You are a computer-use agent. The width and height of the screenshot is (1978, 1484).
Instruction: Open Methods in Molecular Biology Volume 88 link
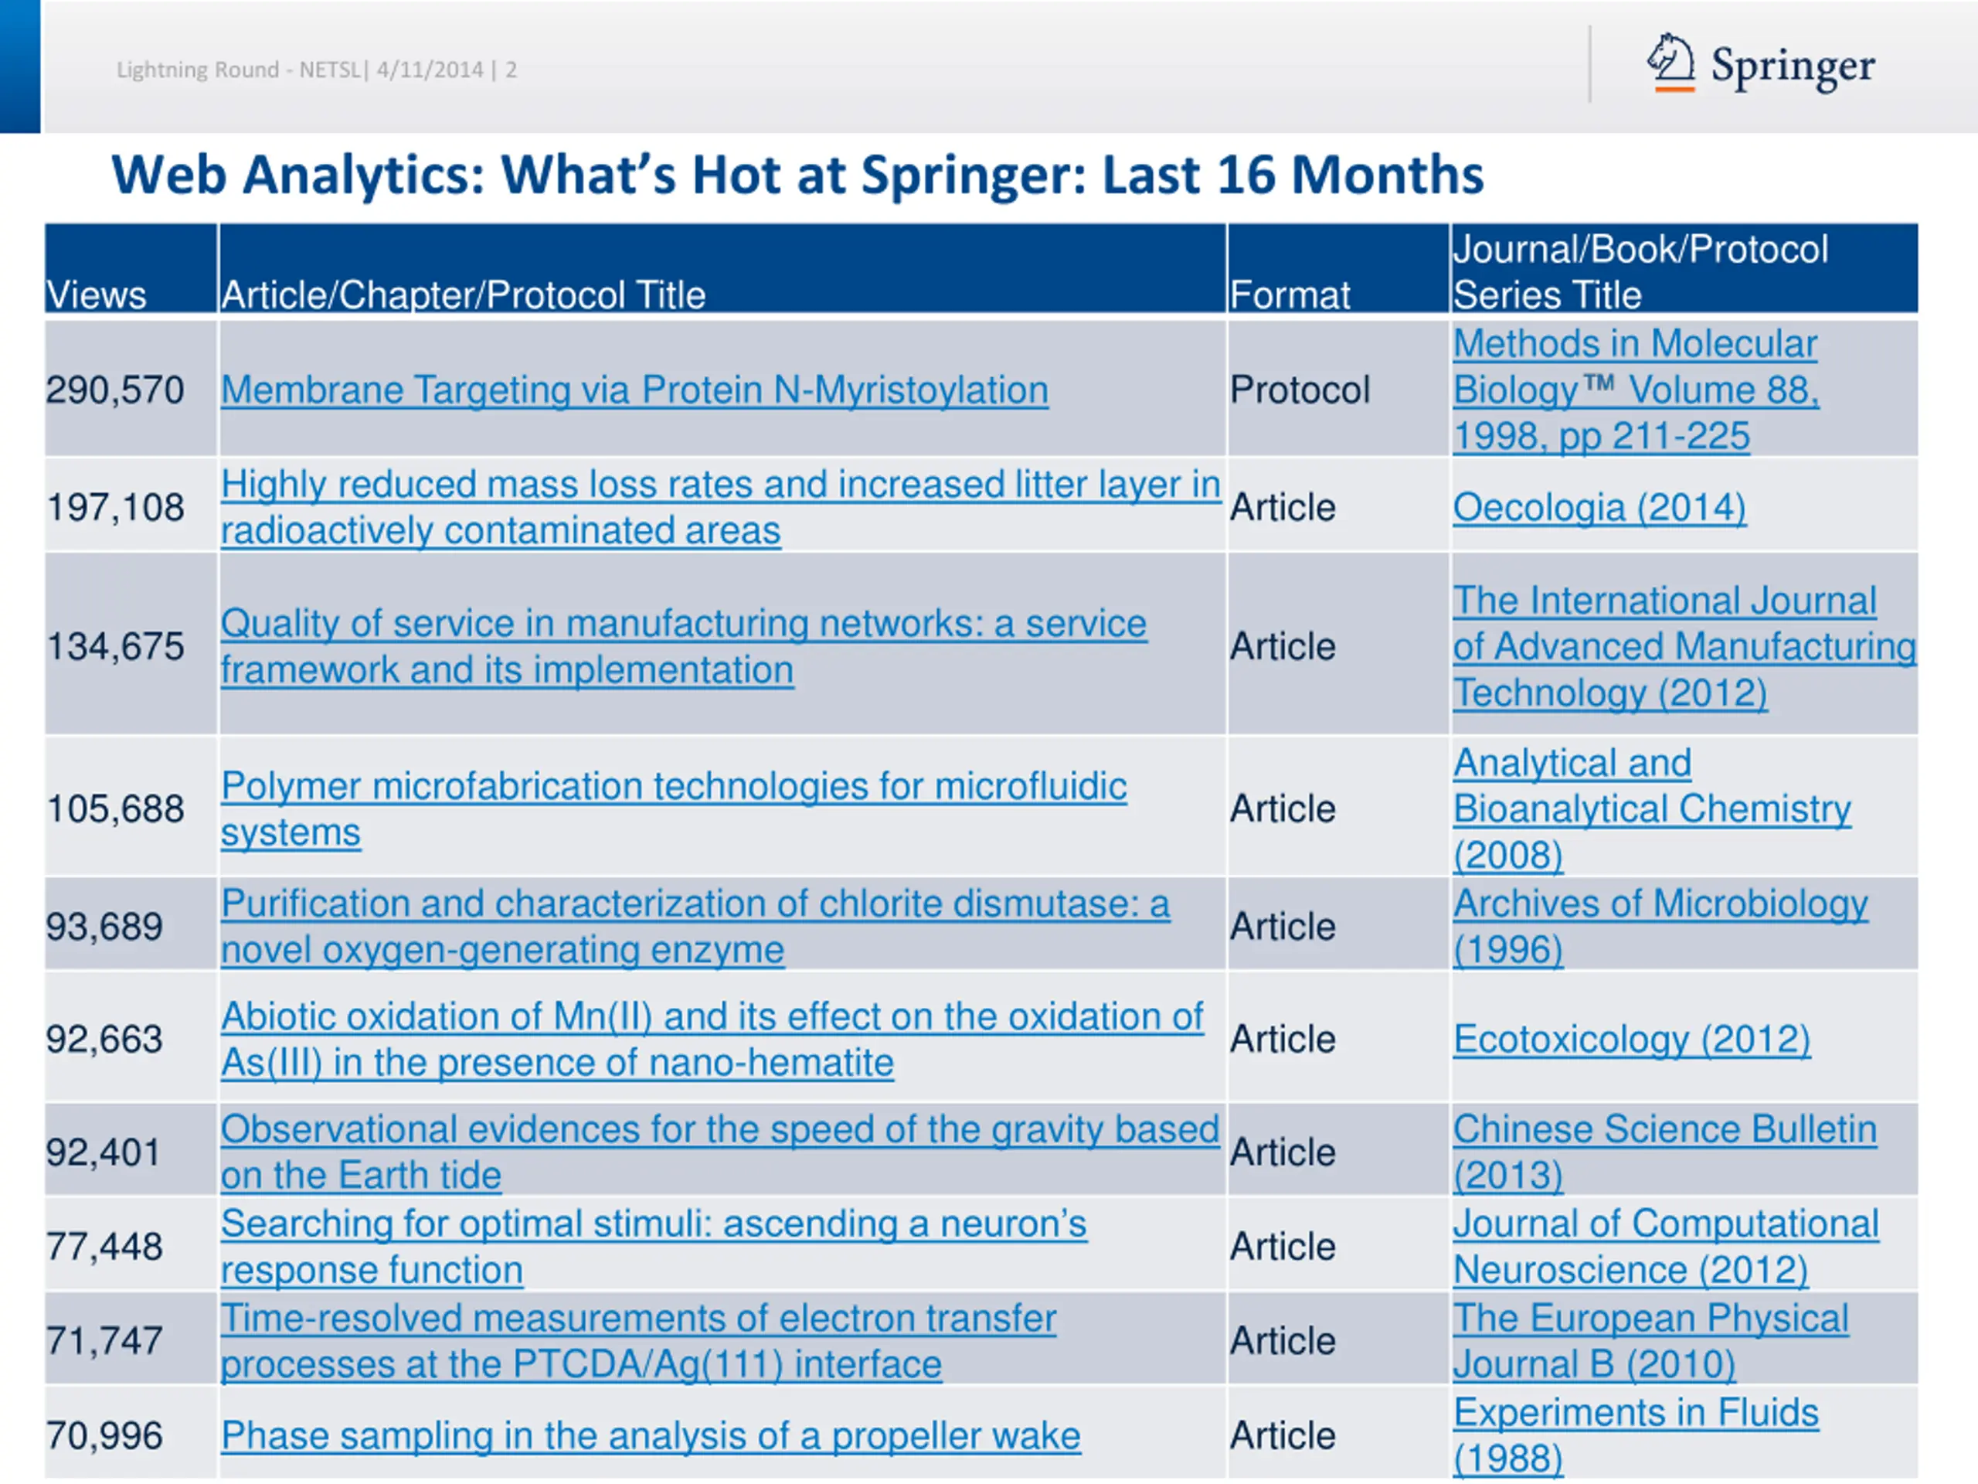point(1635,390)
